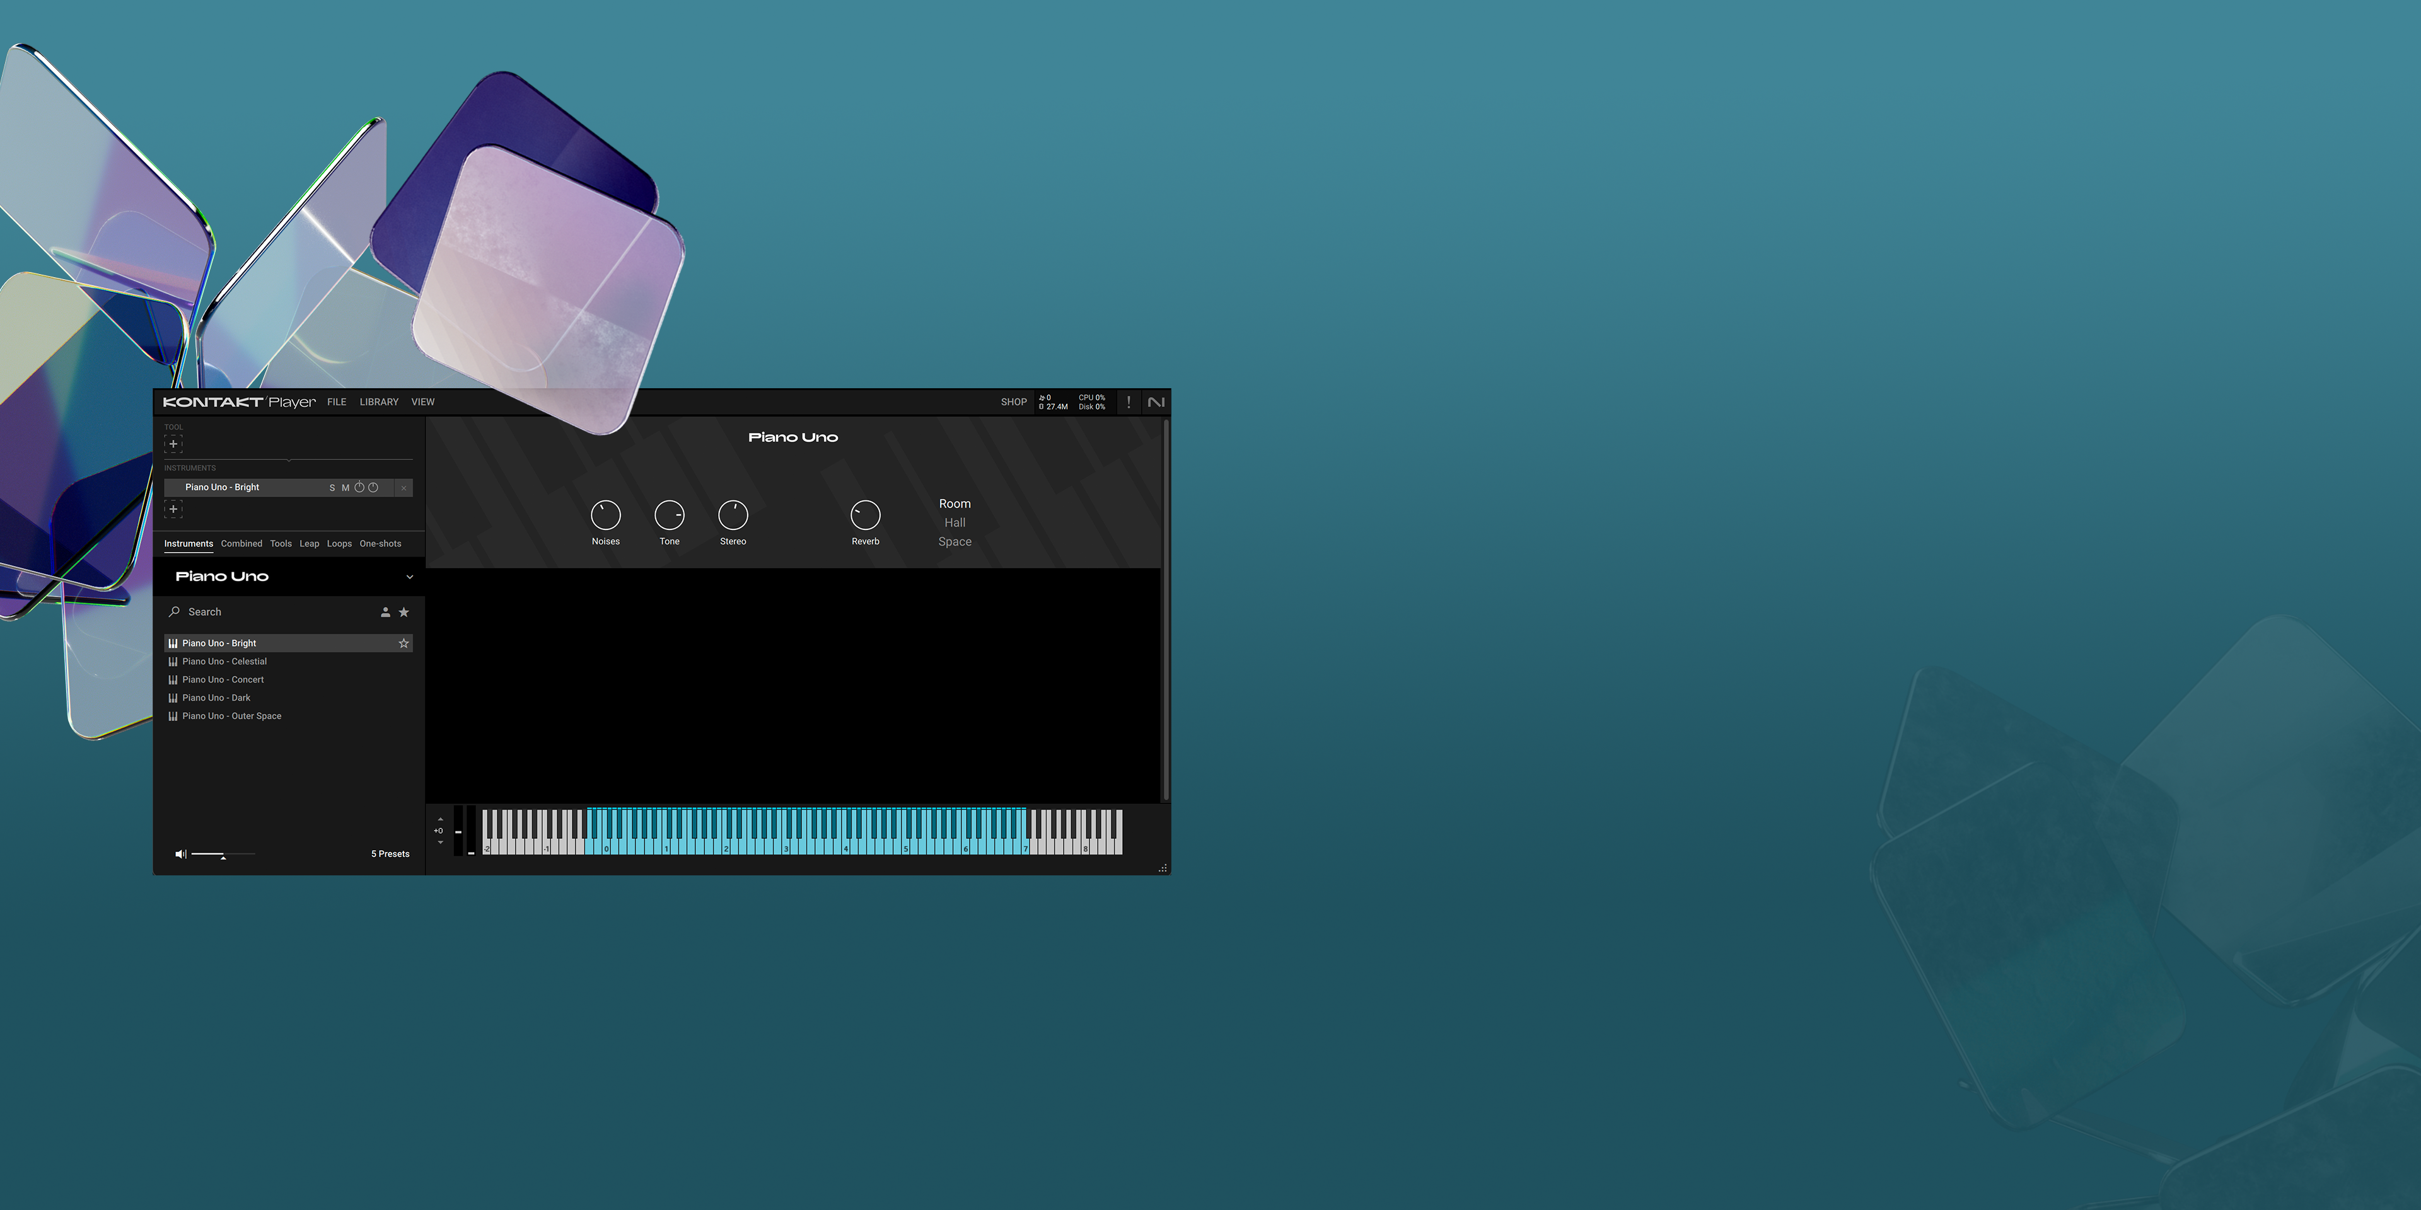This screenshot has width=2421, height=1210.
Task: Click the window resize grip corner
Action: tap(1163, 868)
